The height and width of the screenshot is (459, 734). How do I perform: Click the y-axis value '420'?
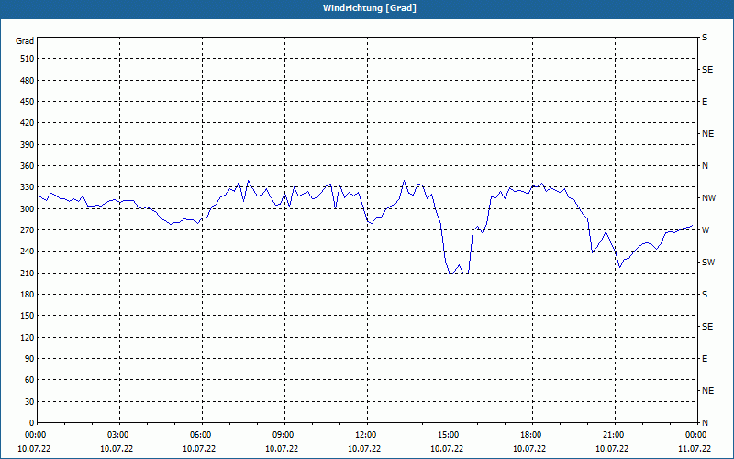click(28, 123)
